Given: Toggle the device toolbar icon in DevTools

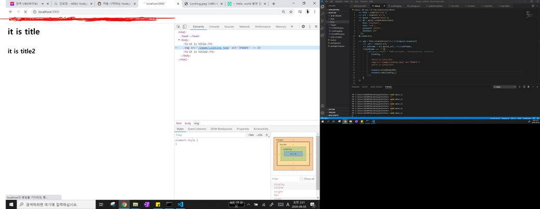Looking at the screenshot, I should click(x=184, y=26).
